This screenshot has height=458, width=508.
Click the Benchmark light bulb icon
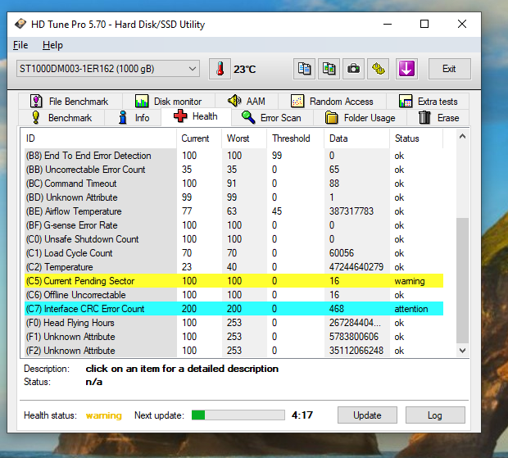click(x=36, y=118)
